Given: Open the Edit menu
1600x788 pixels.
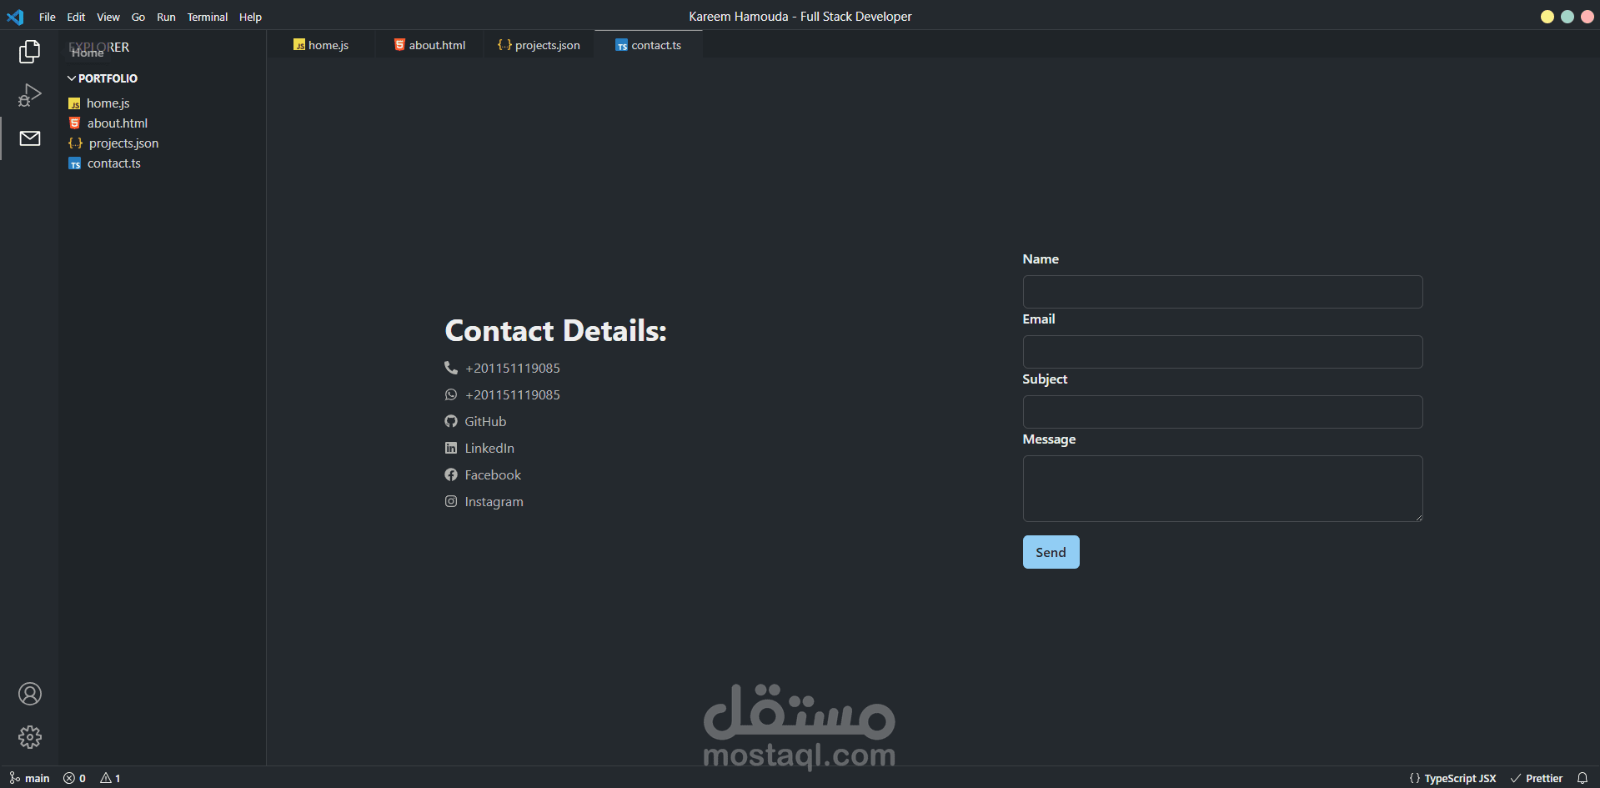Looking at the screenshot, I should (76, 17).
